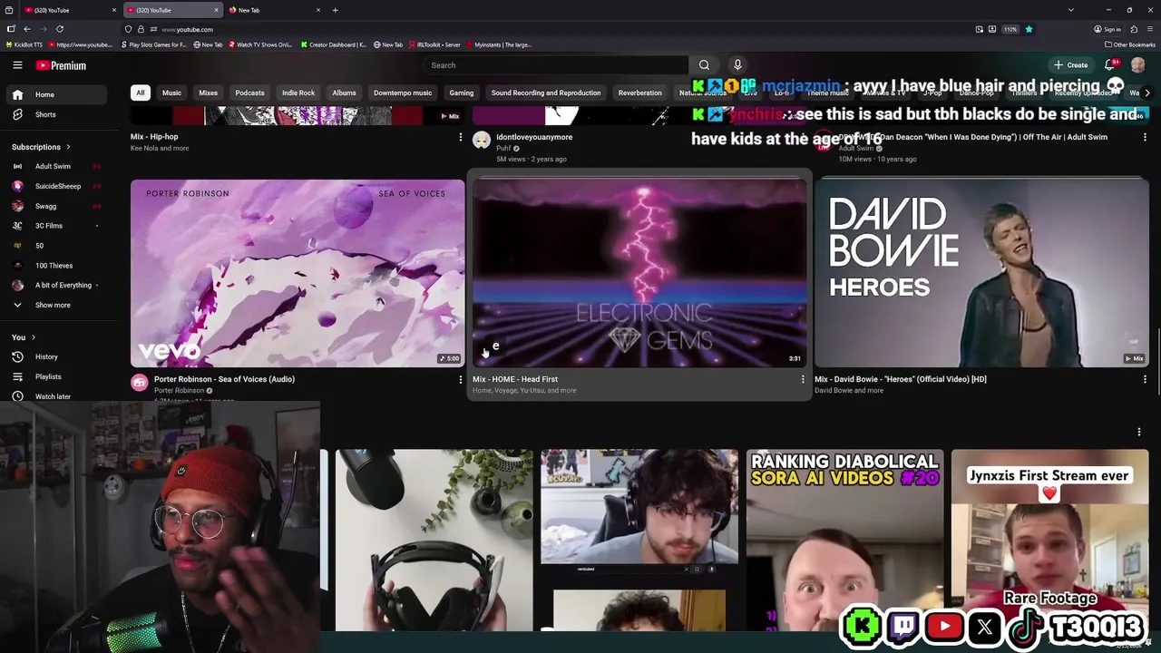Image resolution: width=1161 pixels, height=653 pixels.
Task: Open the Swagg channel subscription
Action: pyautogui.click(x=58, y=206)
